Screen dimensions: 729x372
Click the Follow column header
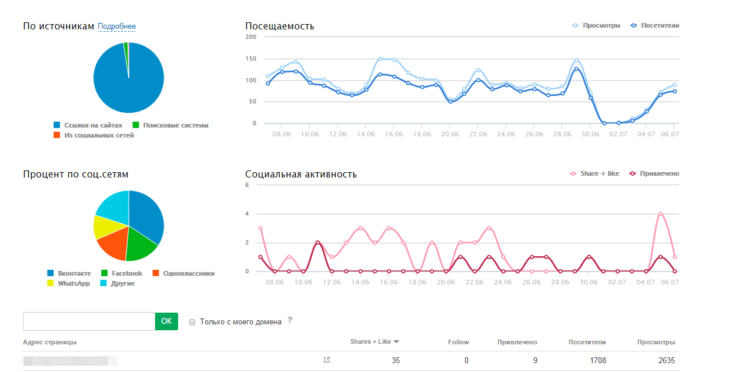[458, 342]
